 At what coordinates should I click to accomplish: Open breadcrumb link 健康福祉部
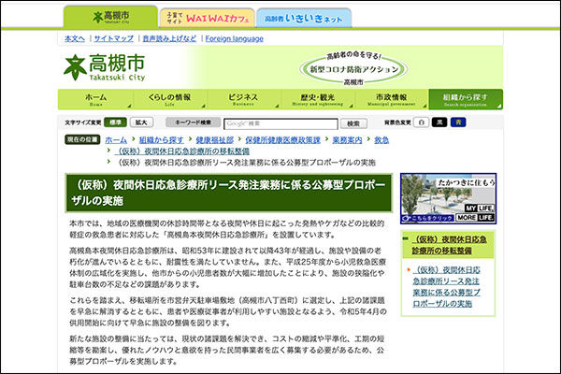point(214,140)
